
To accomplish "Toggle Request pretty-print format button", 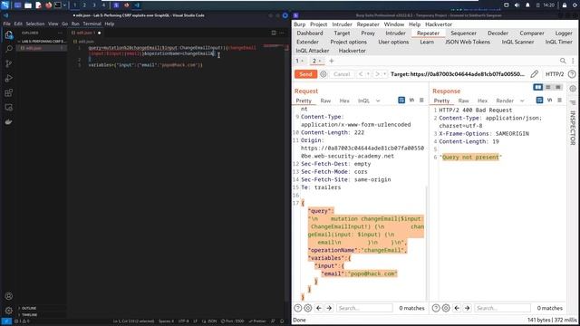I will tap(401, 101).
